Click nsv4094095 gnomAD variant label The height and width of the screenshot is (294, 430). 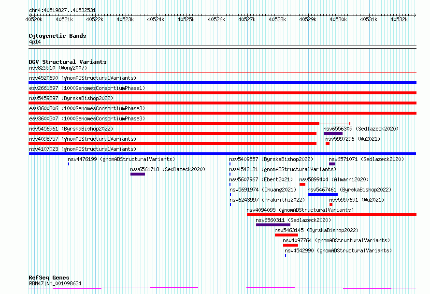coord(300,210)
